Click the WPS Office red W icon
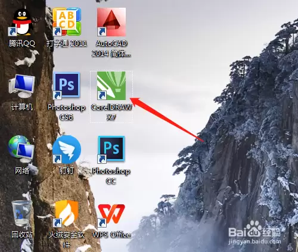The height and width of the screenshot is (252, 298). (111, 214)
